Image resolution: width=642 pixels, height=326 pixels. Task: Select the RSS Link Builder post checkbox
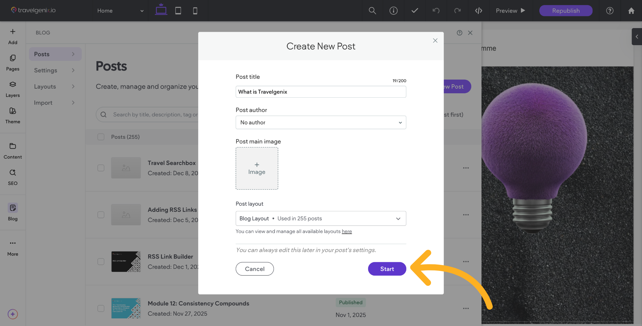coord(101,261)
